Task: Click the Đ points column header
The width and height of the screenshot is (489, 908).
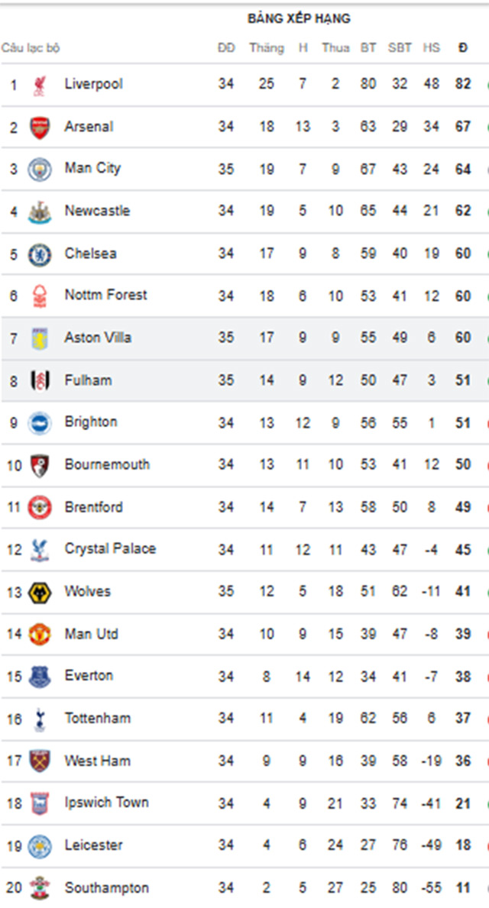Action: [462, 48]
